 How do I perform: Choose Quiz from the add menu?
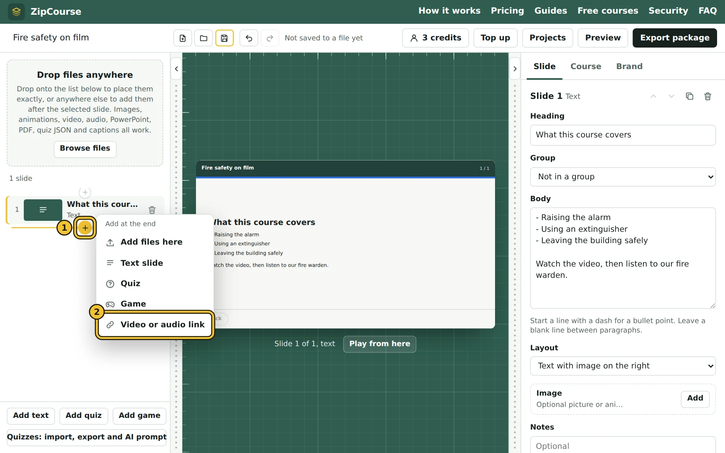point(155,284)
